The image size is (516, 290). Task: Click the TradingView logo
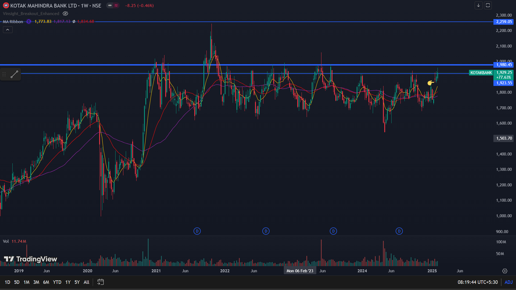pyautogui.click(x=31, y=259)
